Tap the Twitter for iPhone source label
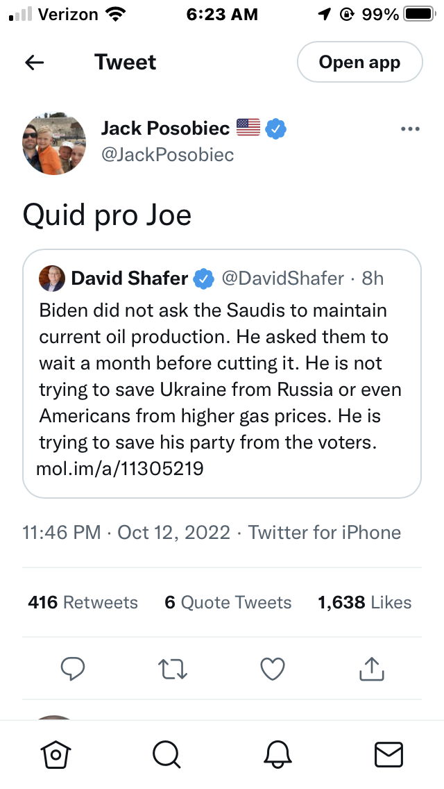This screenshot has height=789, width=444. click(325, 533)
